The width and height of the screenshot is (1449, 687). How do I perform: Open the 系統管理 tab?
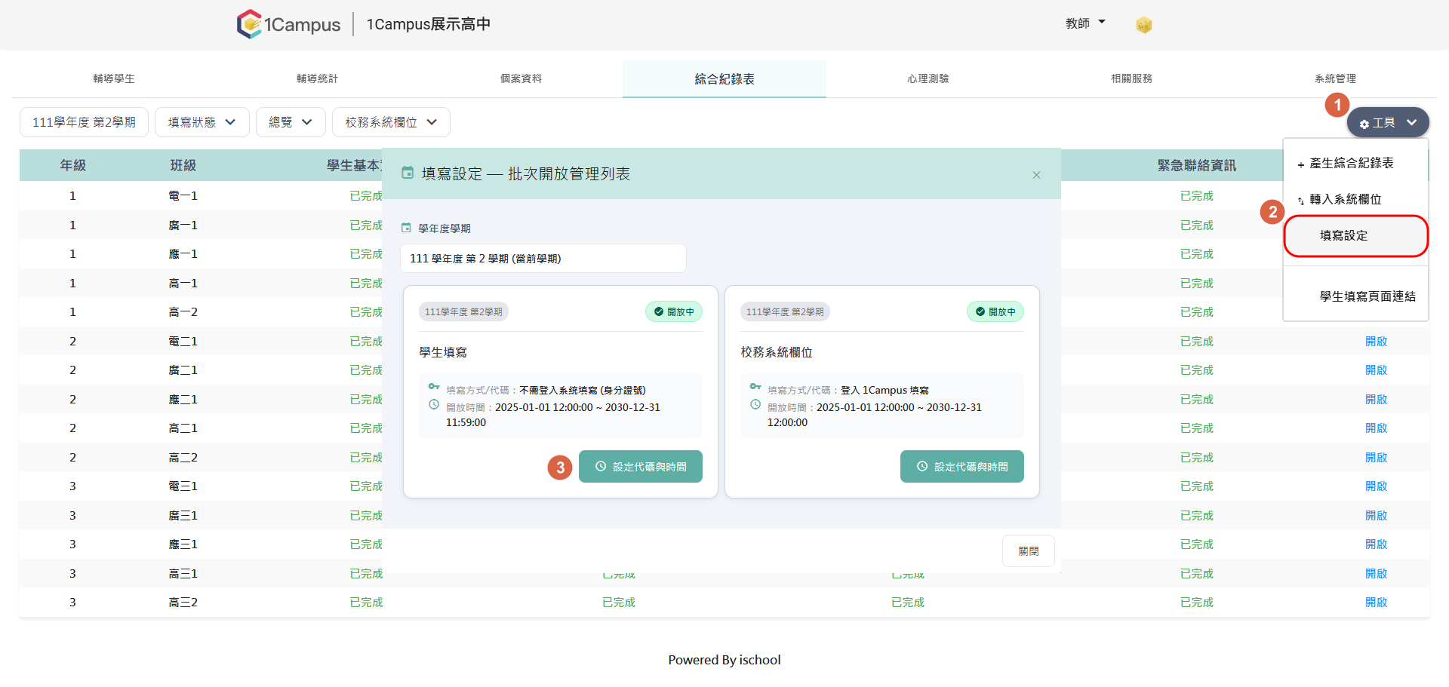(1335, 78)
